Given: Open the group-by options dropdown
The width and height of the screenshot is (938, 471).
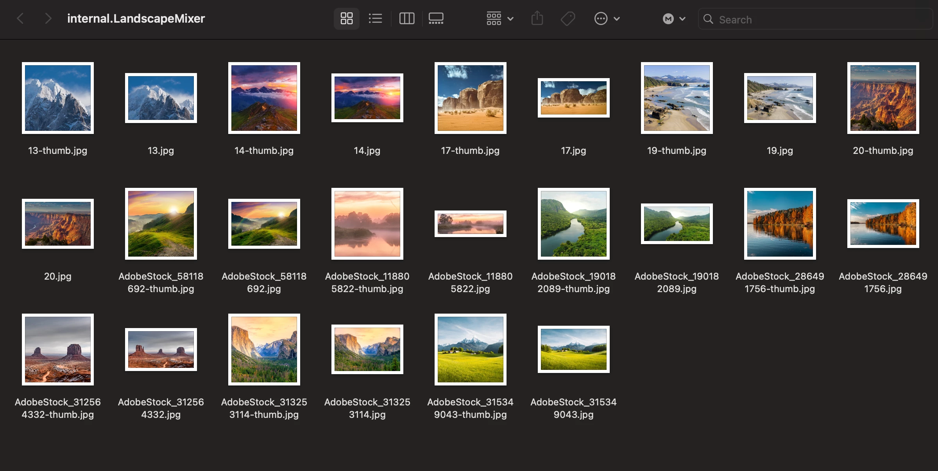Looking at the screenshot, I should click(500, 18).
